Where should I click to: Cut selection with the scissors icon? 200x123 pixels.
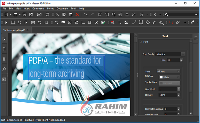pyautogui.click(x=57, y=14)
